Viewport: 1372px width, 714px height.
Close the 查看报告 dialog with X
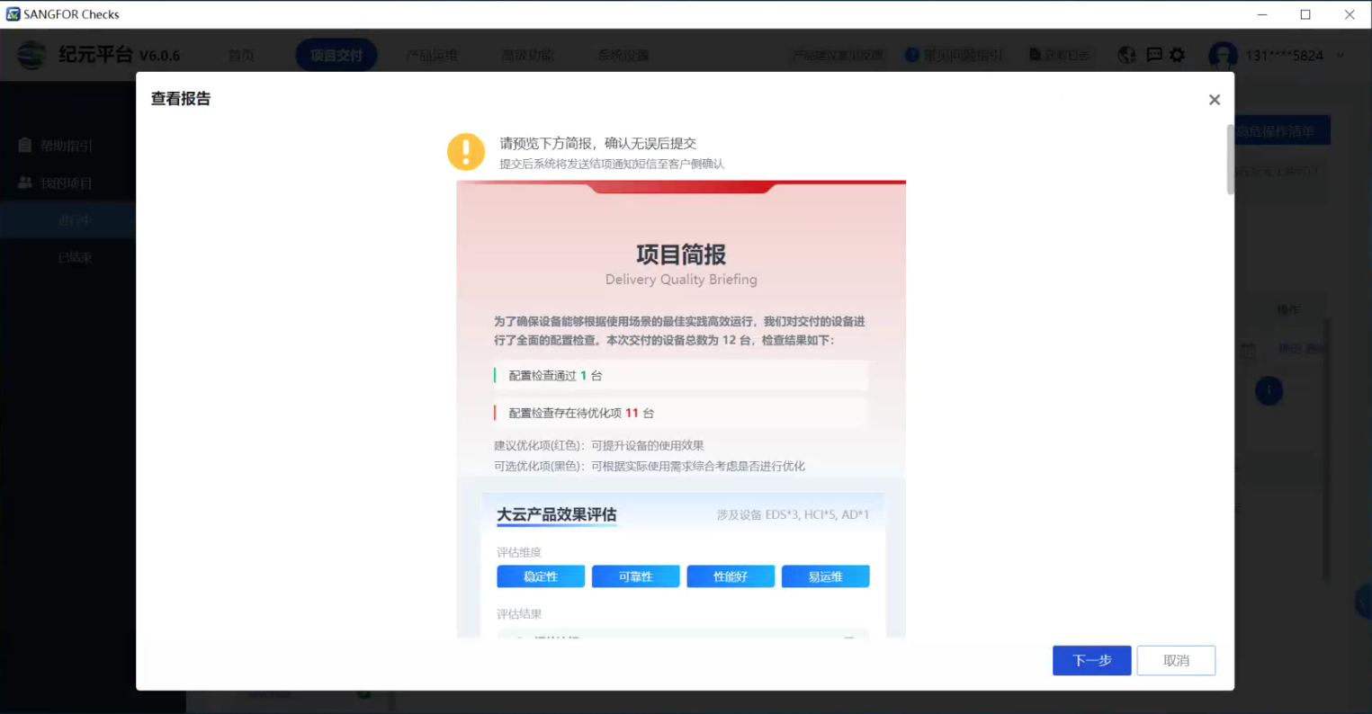tap(1214, 100)
